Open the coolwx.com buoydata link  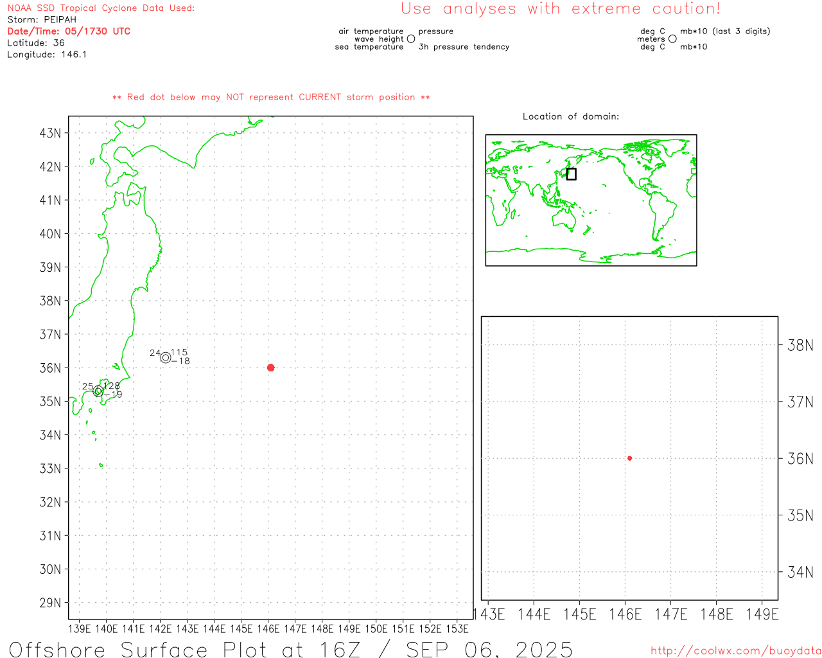736,651
